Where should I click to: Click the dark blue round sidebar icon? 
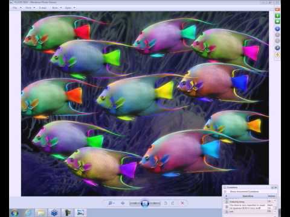point(277,48)
